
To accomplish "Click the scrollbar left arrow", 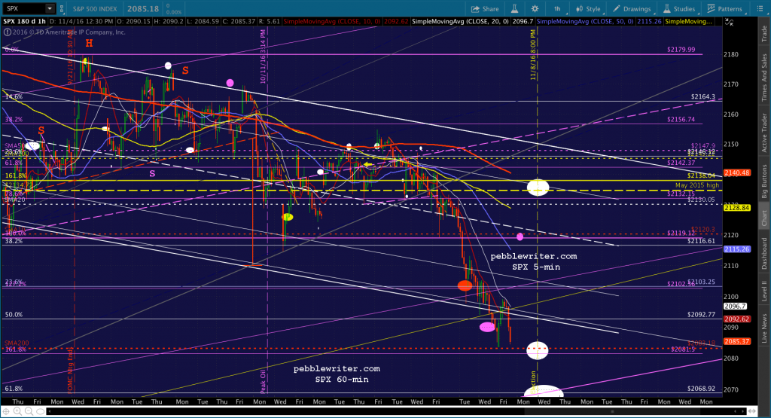I will pyautogui.click(x=48, y=412).
